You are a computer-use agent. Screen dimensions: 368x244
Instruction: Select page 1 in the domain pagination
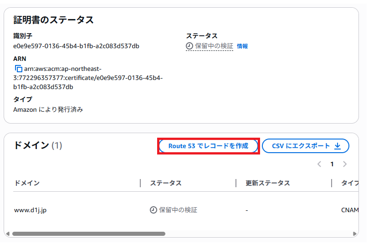(x=332, y=164)
